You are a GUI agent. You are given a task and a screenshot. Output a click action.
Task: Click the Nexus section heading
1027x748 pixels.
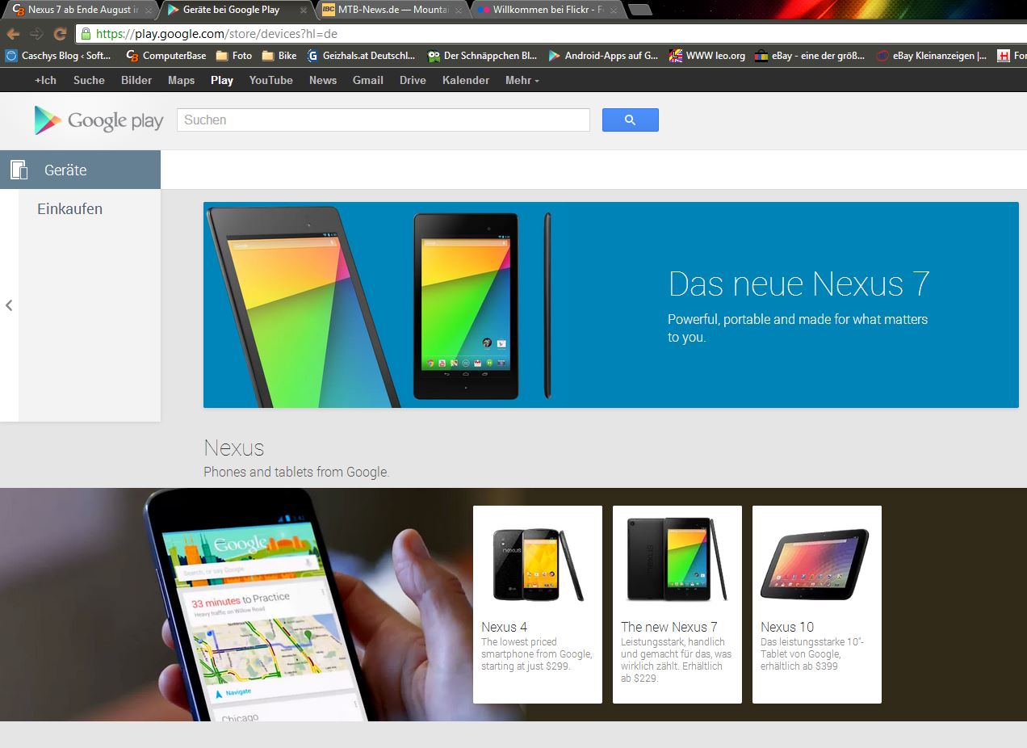pyautogui.click(x=234, y=448)
